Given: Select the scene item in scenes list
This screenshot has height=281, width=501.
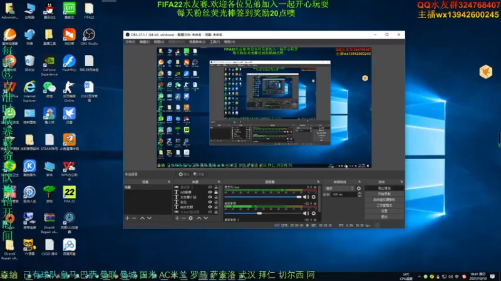Looking at the screenshot, I should click(x=148, y=187).
